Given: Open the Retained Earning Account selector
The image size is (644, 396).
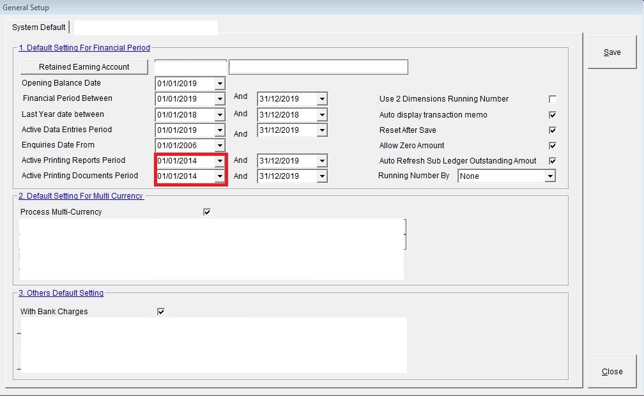Looking at the screenshot, I should click(x=84, y=67).
